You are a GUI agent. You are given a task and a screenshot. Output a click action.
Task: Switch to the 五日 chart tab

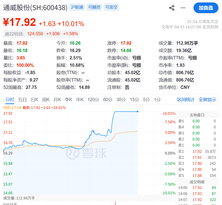pyautogui.click(x=22, y=100)
